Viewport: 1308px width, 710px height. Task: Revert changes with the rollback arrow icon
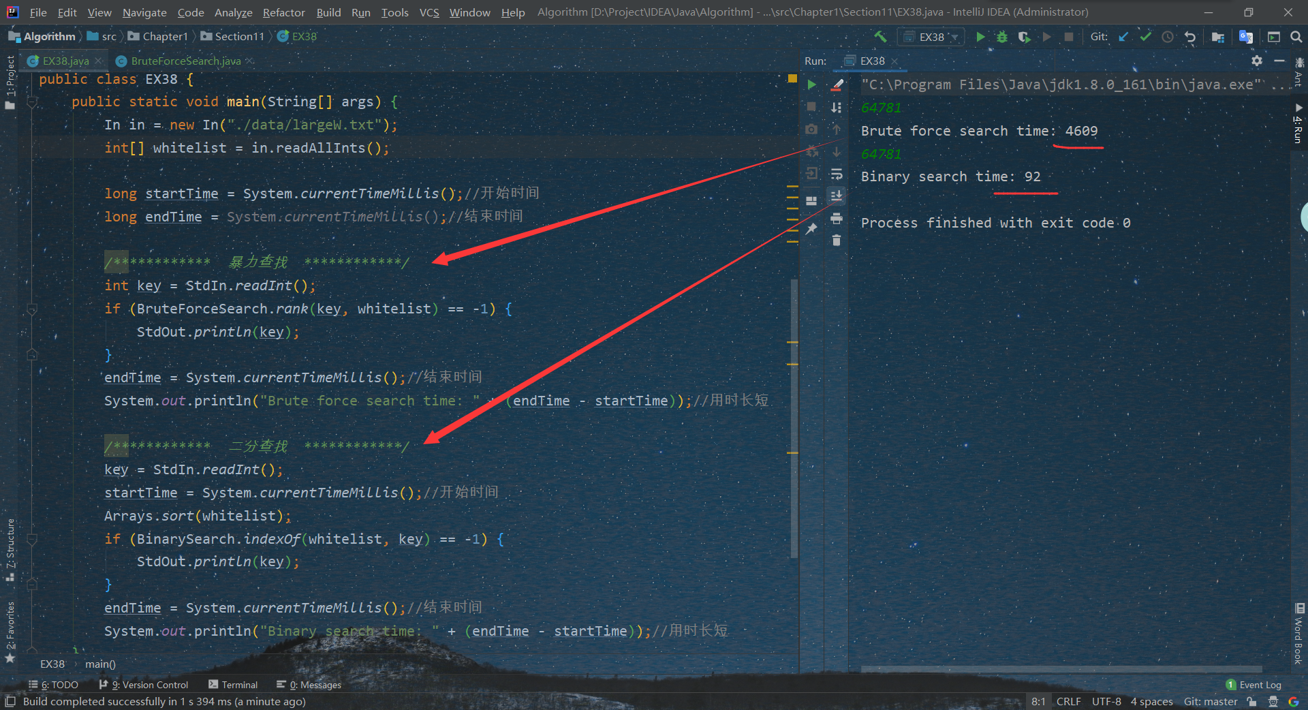click(x=1190, y=37)
